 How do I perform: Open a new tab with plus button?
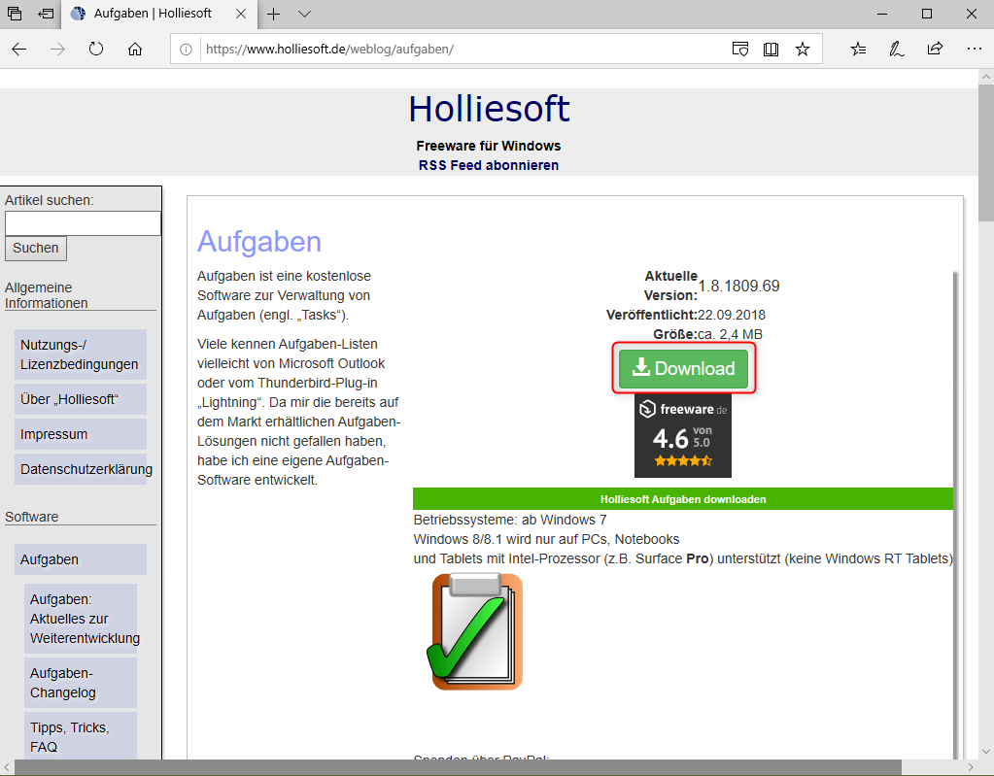tap(274, 14)
